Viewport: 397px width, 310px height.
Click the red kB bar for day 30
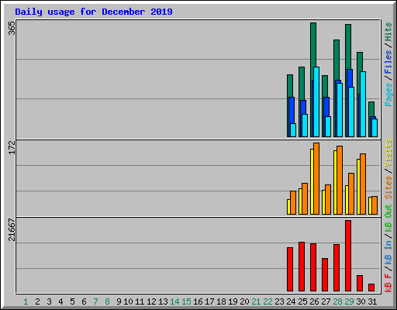(x=360, y=284)
